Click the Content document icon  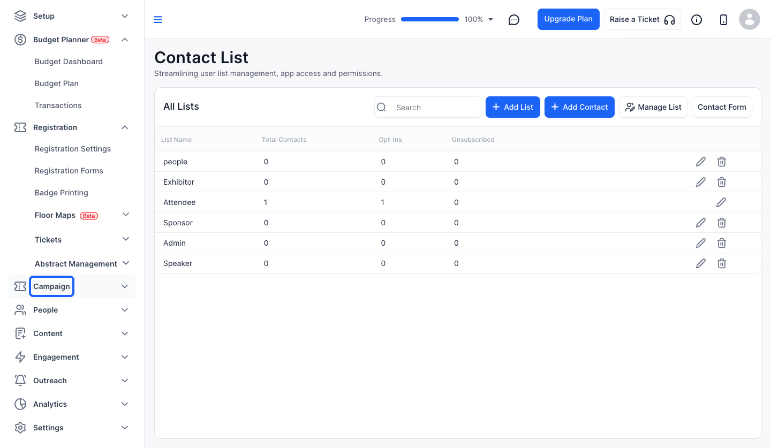pos(20,333)
